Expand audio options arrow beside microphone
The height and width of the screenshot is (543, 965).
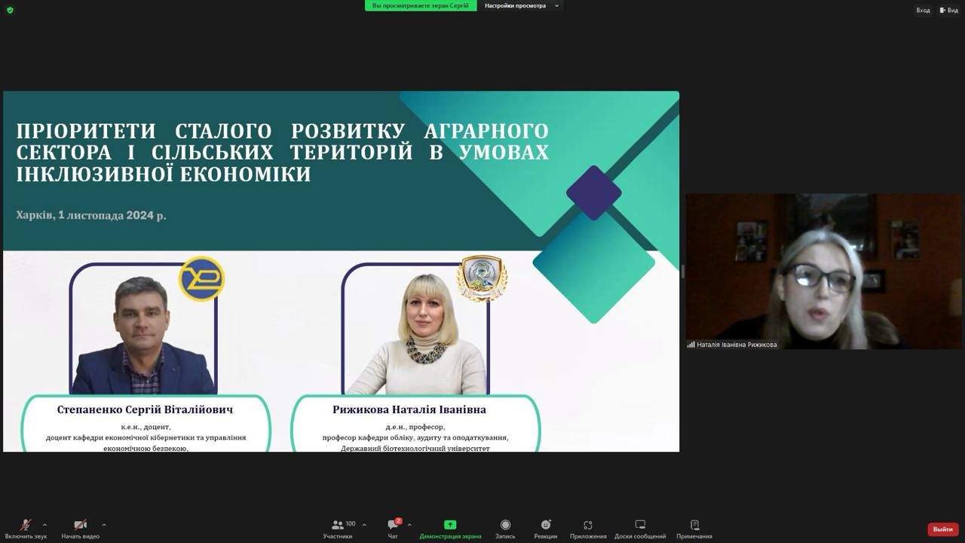coord(44,525)
